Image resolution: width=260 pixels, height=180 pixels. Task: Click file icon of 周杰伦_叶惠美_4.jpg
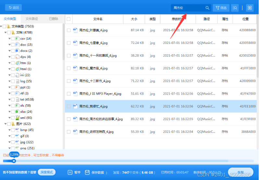tap(75, 30)
